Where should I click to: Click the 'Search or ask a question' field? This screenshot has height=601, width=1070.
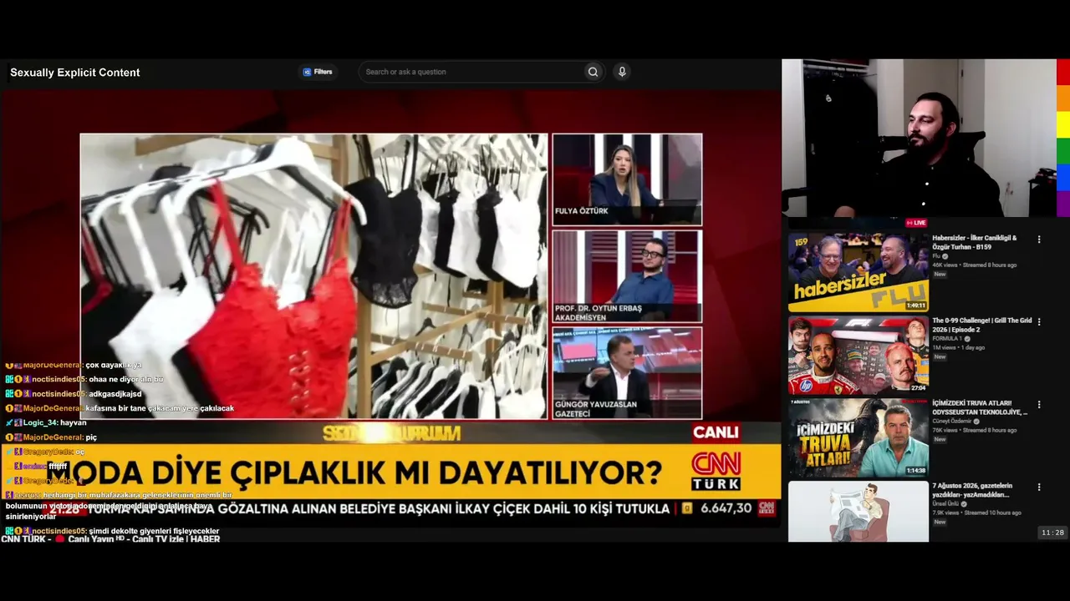[x=472, y=72]
